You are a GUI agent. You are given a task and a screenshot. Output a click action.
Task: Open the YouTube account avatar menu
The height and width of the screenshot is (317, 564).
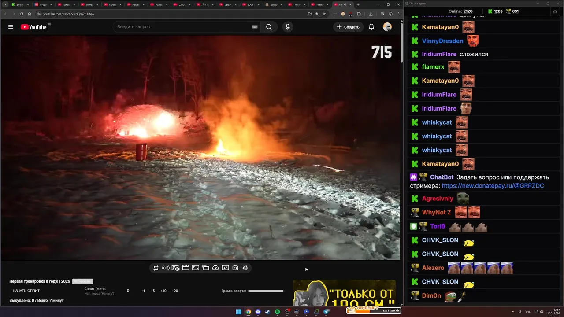point(387,27)
